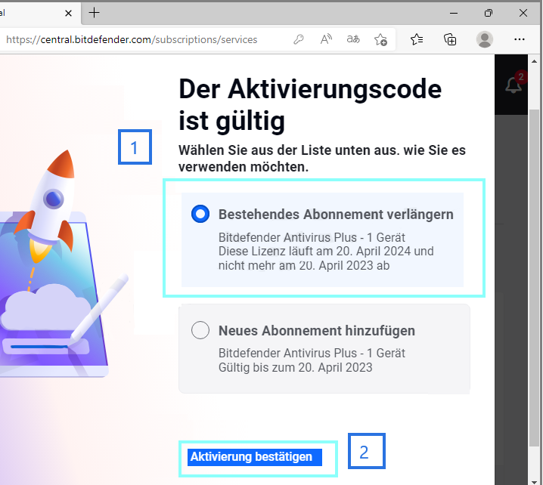The width and height of the screenshot is (543, 485).
Task: Open the translate page icon
Action: pos(353,39)
